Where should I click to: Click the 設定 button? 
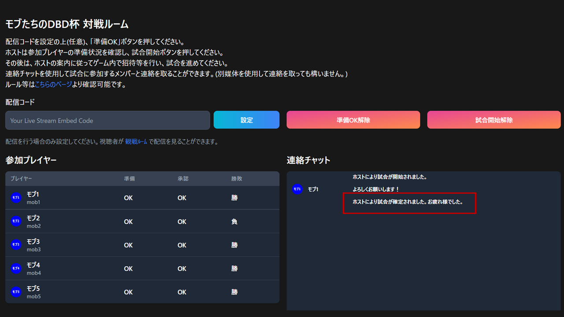tap(246, 120)
